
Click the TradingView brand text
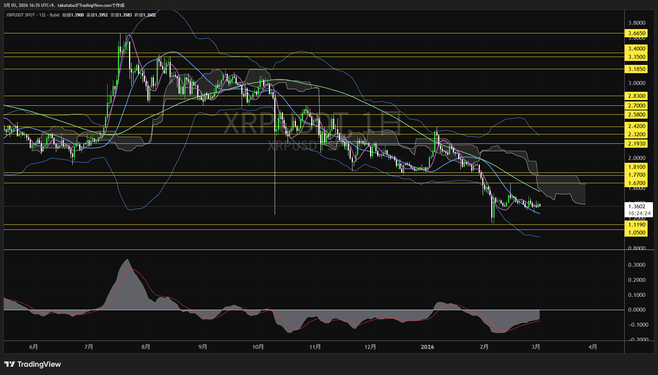(39, 364)
